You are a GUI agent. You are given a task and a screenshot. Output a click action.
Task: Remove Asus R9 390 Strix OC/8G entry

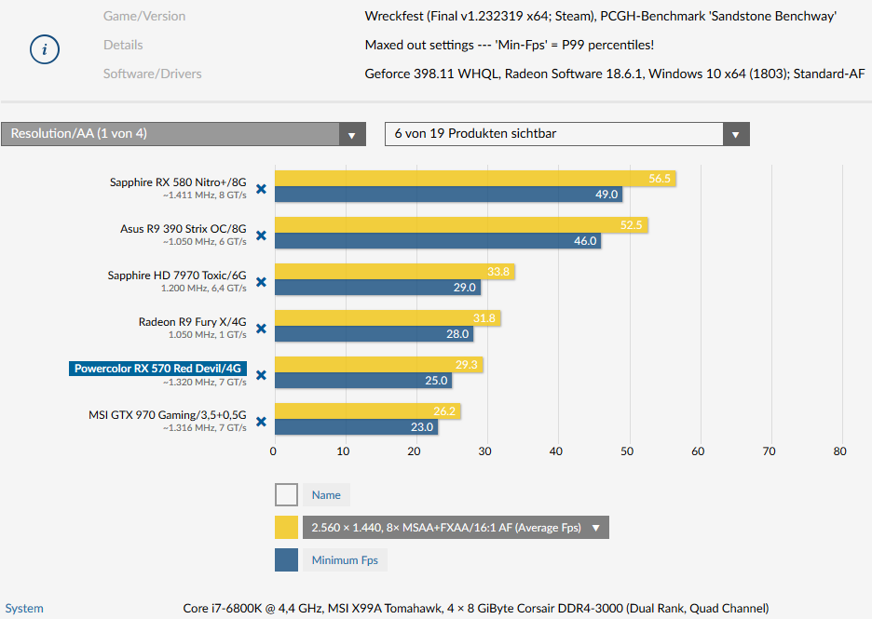[261, 235]
